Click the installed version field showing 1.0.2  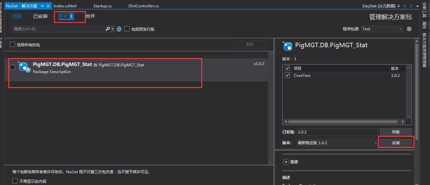coord(337,132)
